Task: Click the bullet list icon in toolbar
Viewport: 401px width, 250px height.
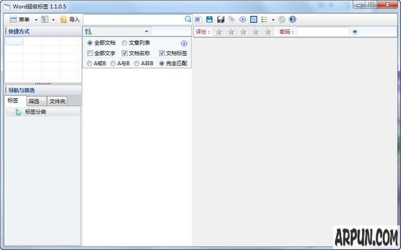Action: [265, 19]
